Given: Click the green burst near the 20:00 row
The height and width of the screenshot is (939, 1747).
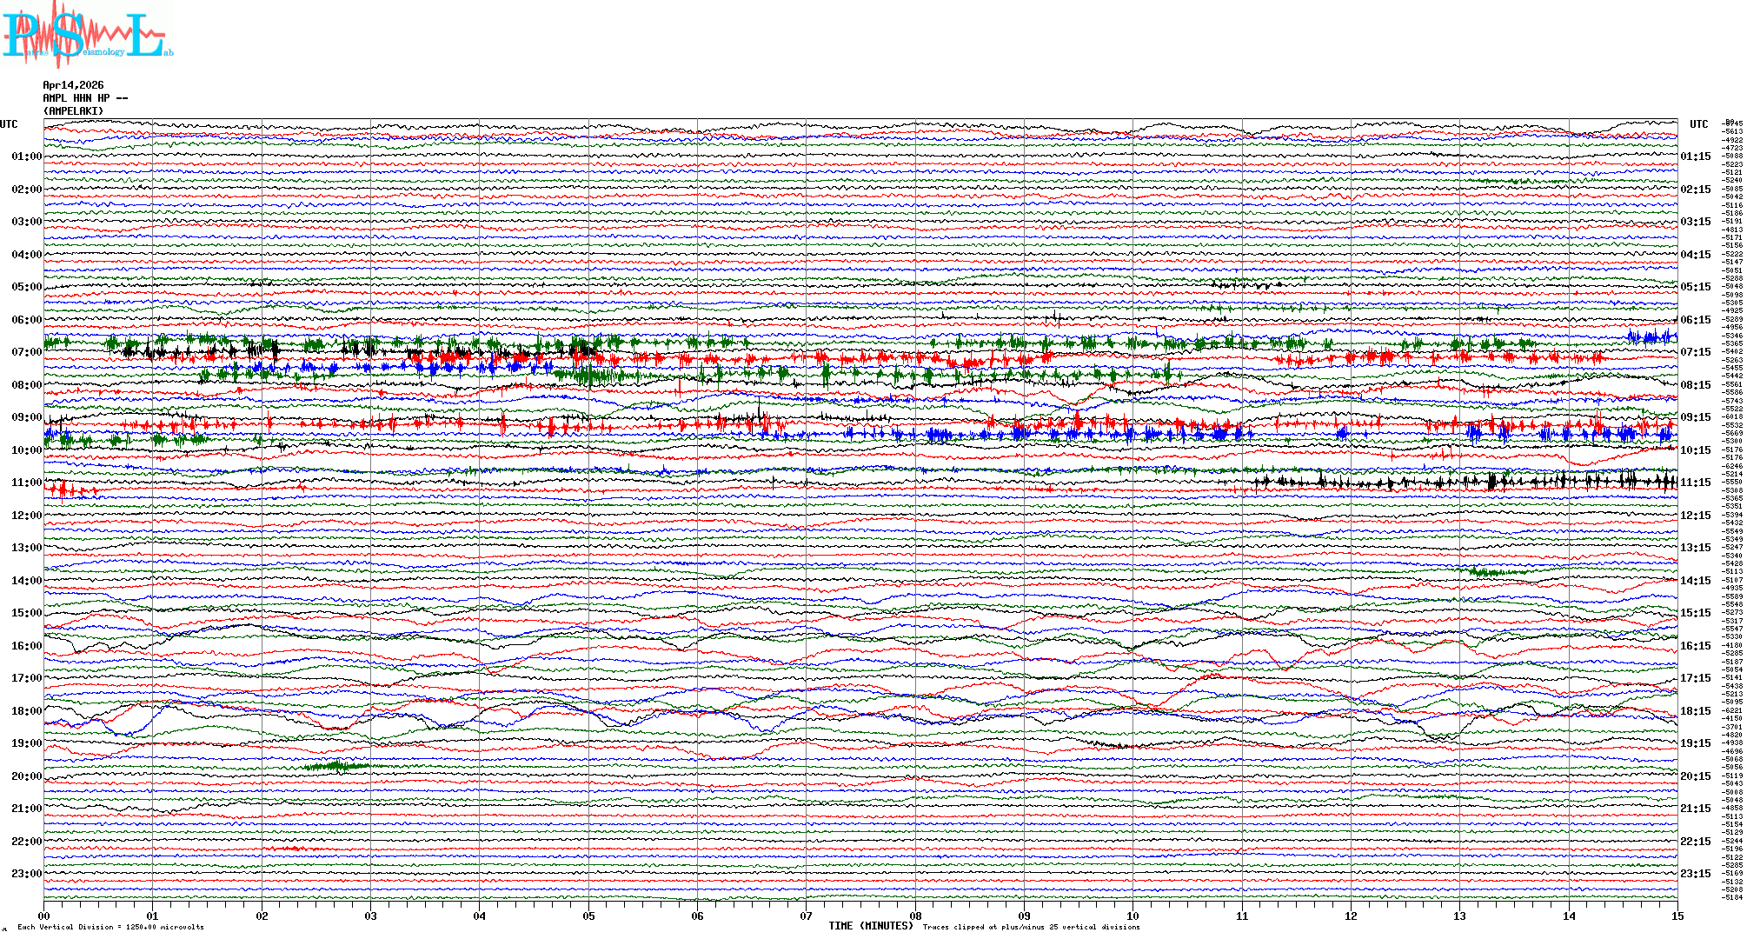Looking at the screenshot, I should [336, 766].
